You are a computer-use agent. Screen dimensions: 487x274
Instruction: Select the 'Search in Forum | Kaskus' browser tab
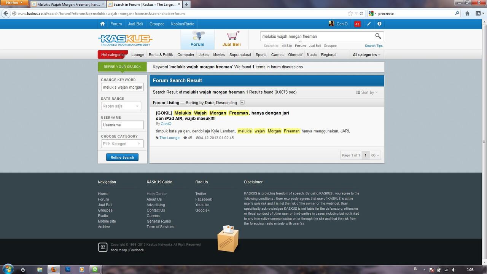pos(144,5)
